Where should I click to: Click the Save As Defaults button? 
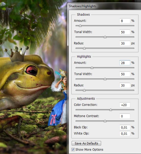pyautogui.click(x=86, y=143)
